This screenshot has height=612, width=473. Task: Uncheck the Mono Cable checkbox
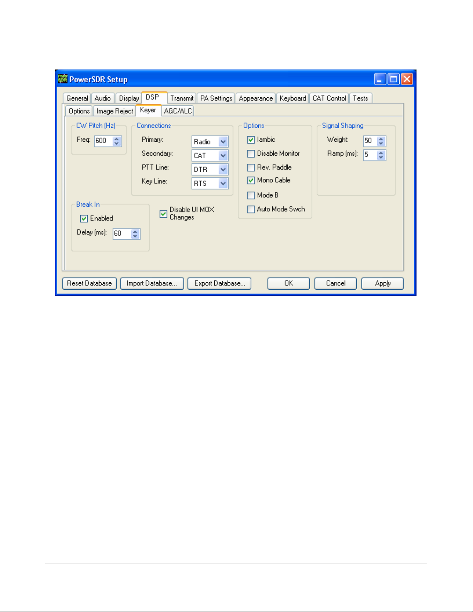click(251, 180)
